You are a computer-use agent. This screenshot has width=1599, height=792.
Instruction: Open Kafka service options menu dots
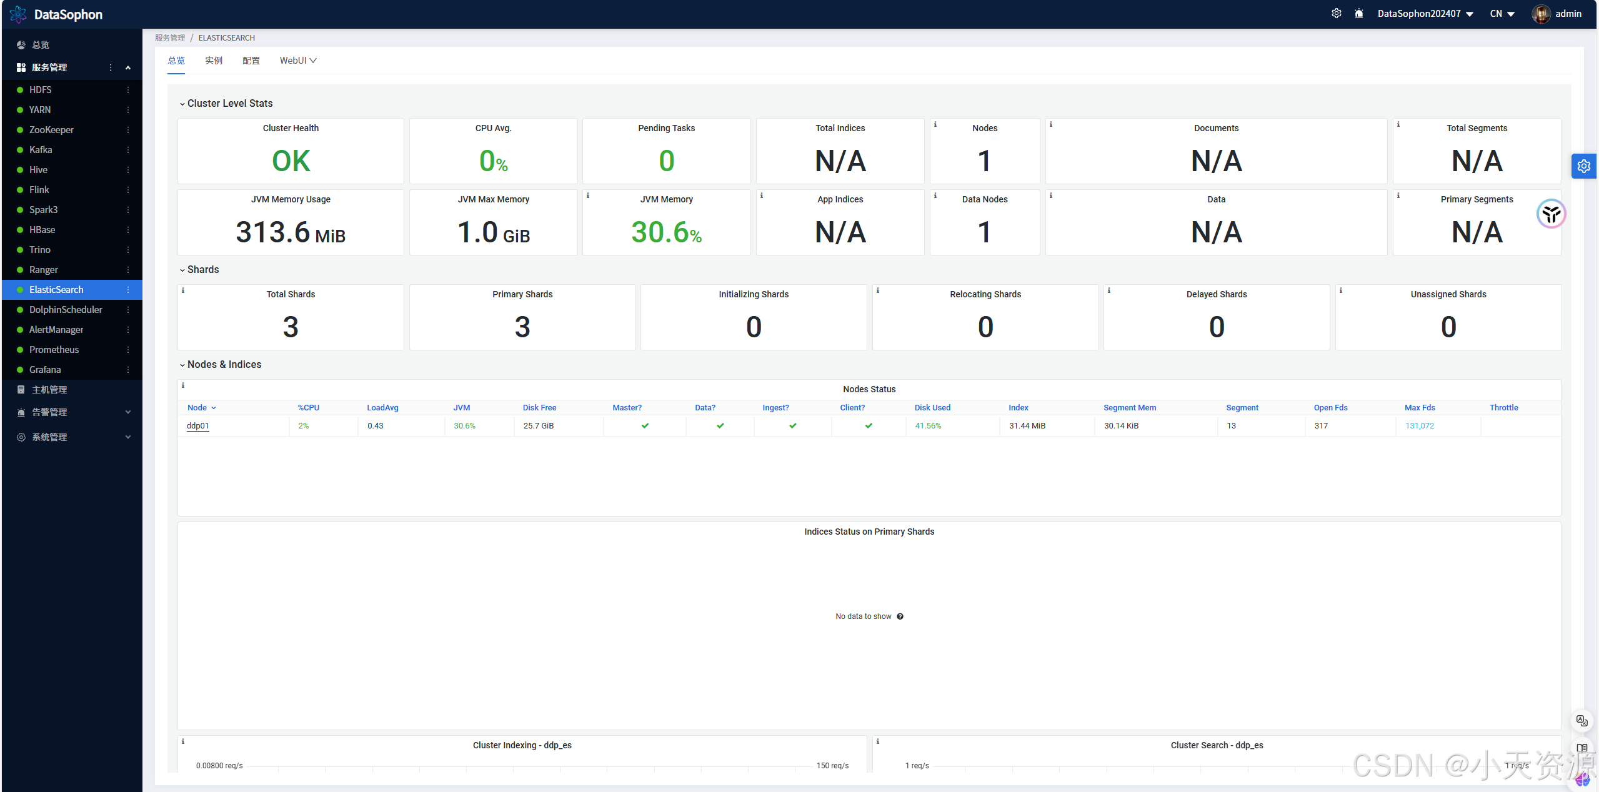click(128, 150)
